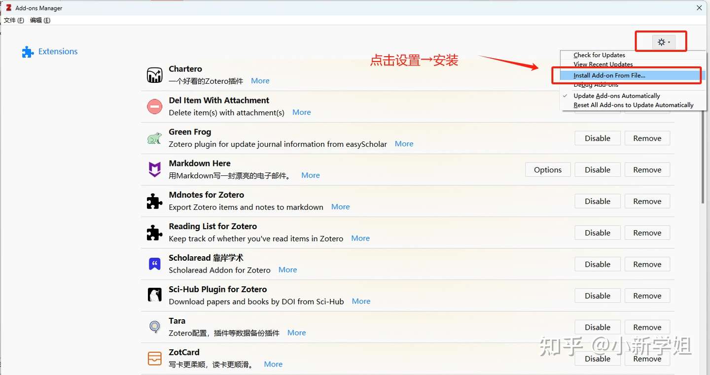Remove Sci-Hub Plugin for Zotero
This screenshot has height=375, width=710.
coord(647,296)
